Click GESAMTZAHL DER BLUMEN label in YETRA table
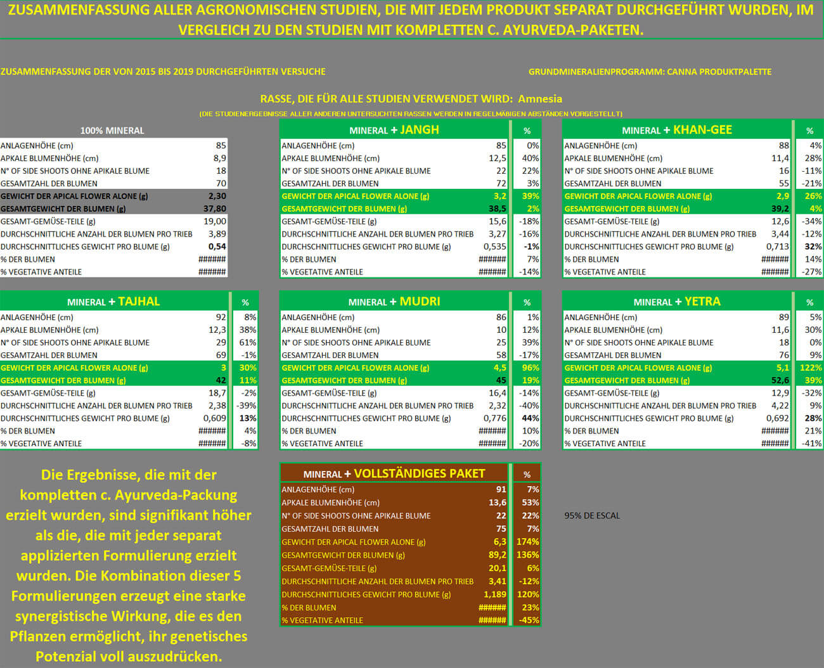The image size is (824, 668). coord(613,355)
